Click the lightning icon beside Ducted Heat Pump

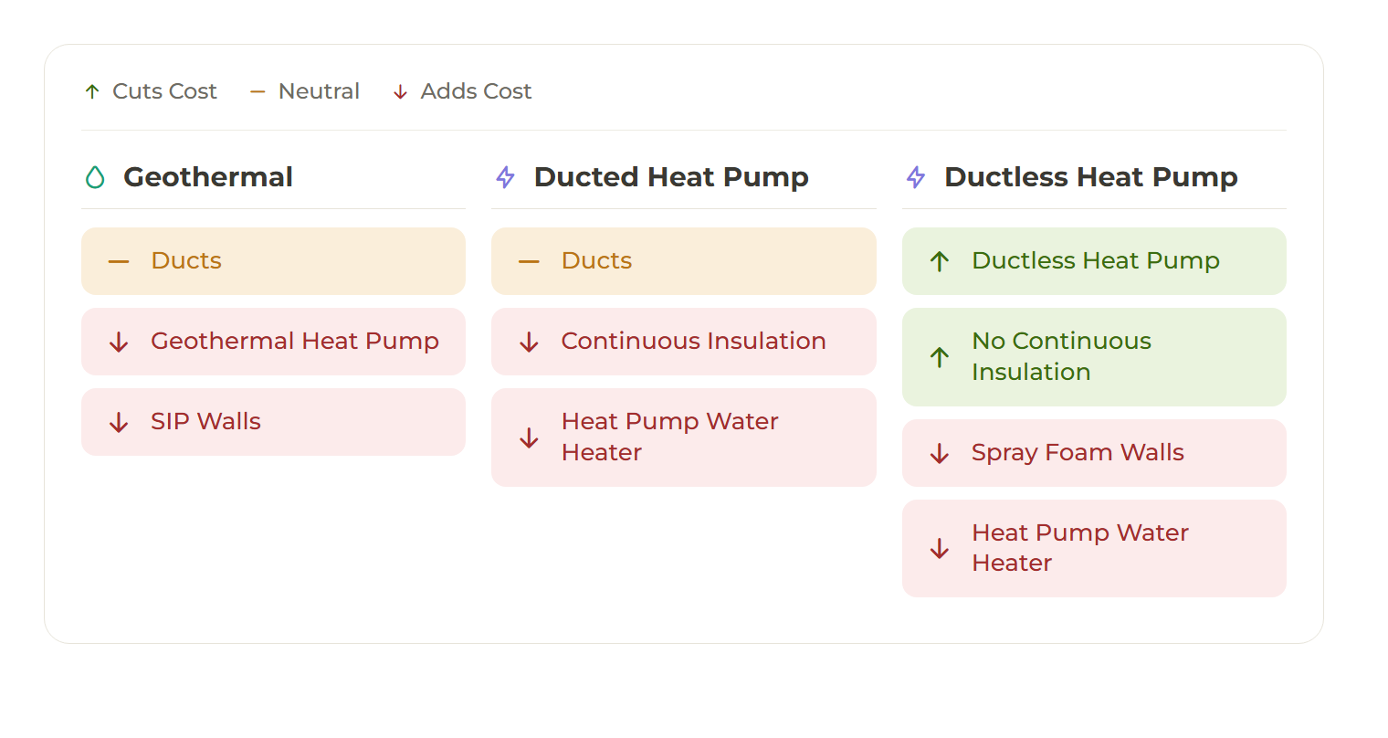[x=505, y=177]
